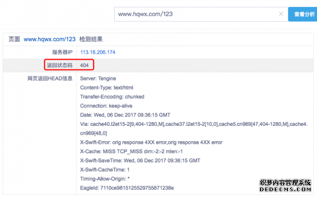Viewport: 317px width, 197px height.
Task: Select the 'Content-Type: text/html' line
Action: 107,87
